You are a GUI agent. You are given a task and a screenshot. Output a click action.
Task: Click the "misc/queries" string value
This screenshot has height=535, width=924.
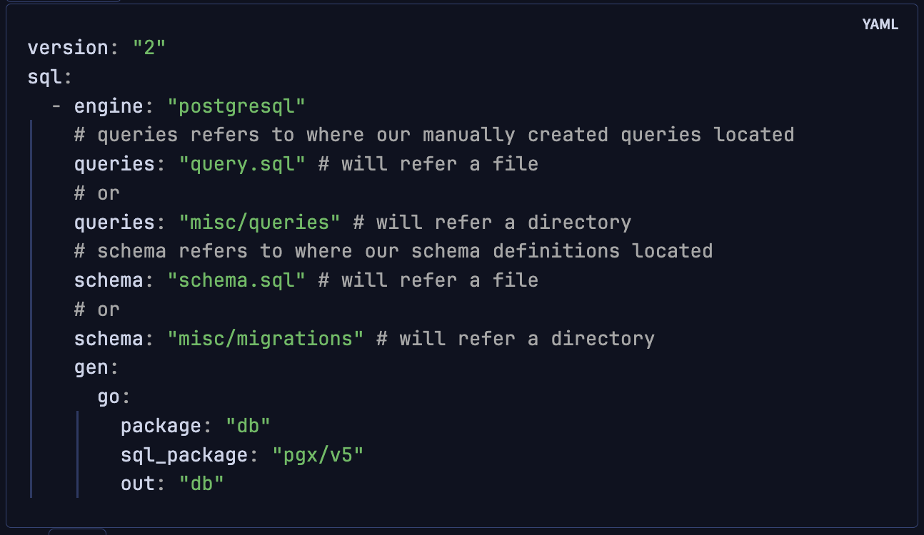259,222
